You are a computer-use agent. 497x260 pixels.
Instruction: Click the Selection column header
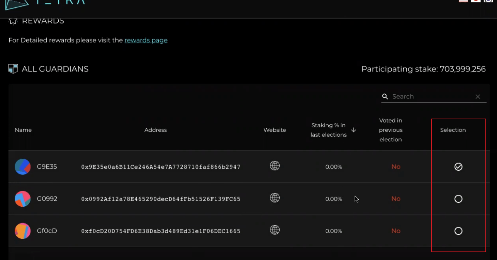coord(453,130)
